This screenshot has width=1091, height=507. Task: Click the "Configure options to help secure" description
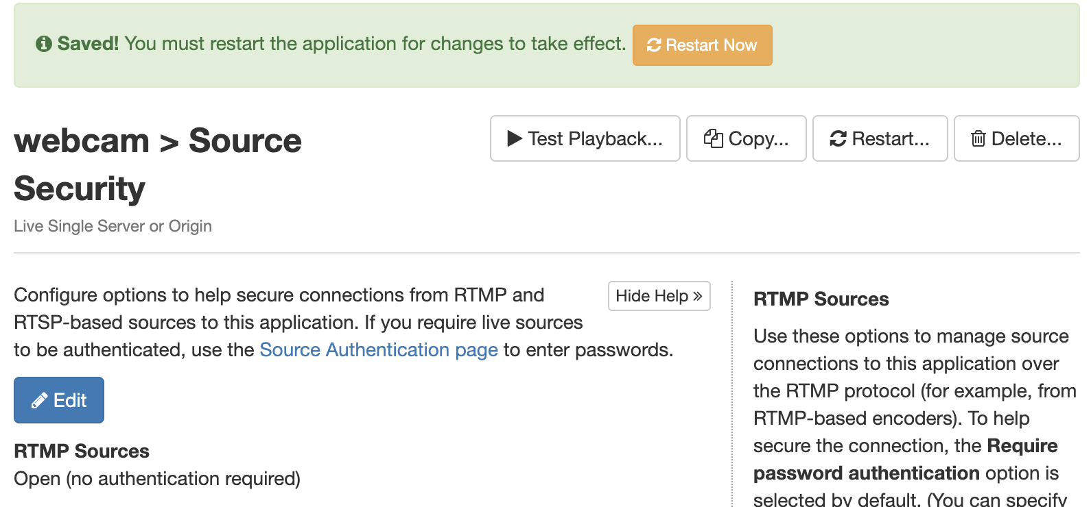click(x=279, y=295)
